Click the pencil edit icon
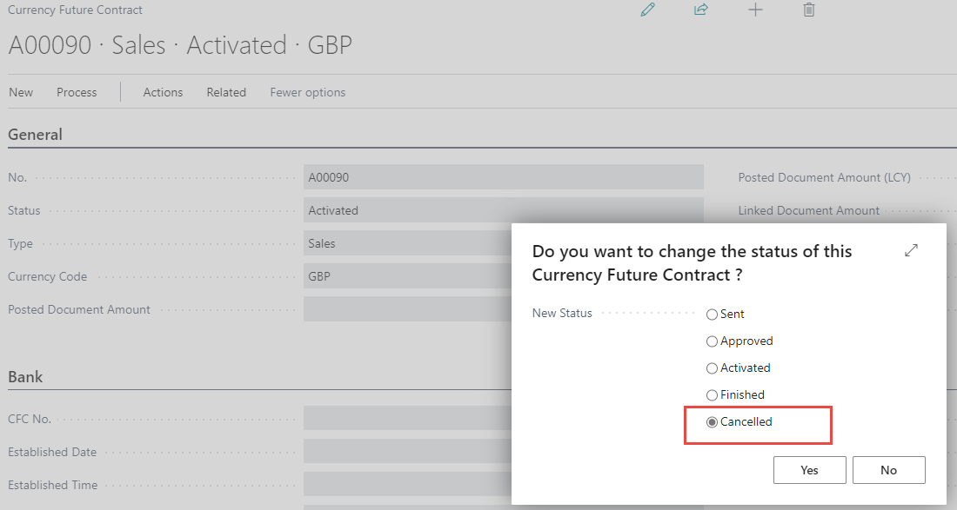This screenshot has height=510, width=957. [647, 10]
